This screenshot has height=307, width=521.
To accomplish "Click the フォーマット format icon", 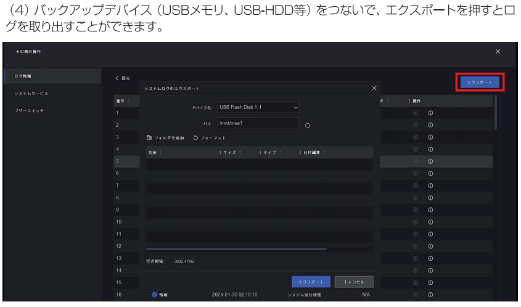I will coord(196,138).
